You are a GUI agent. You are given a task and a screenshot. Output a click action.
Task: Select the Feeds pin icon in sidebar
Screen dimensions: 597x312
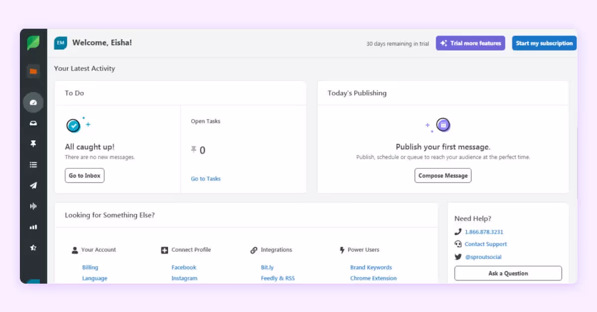33,144
